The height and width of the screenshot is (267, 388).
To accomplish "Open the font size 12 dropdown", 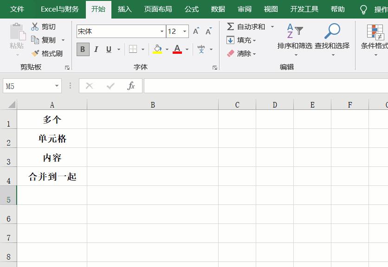I will click(x=184, y=31).
